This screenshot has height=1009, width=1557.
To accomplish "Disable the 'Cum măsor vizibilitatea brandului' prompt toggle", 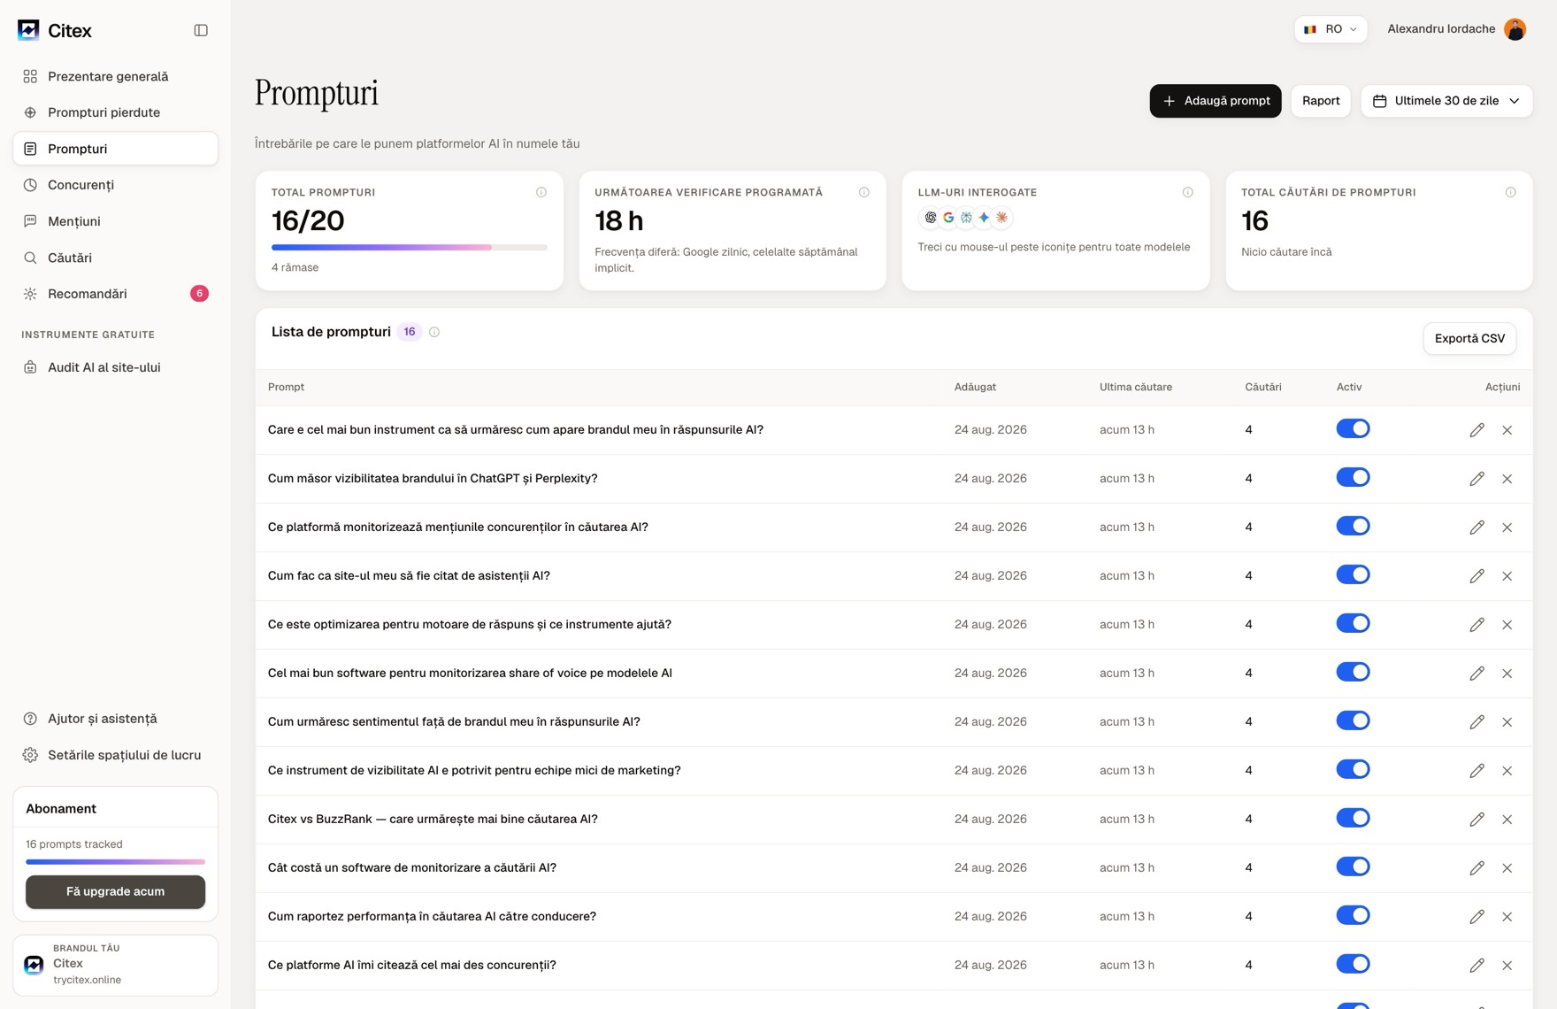I will [x=1353, y=478].
